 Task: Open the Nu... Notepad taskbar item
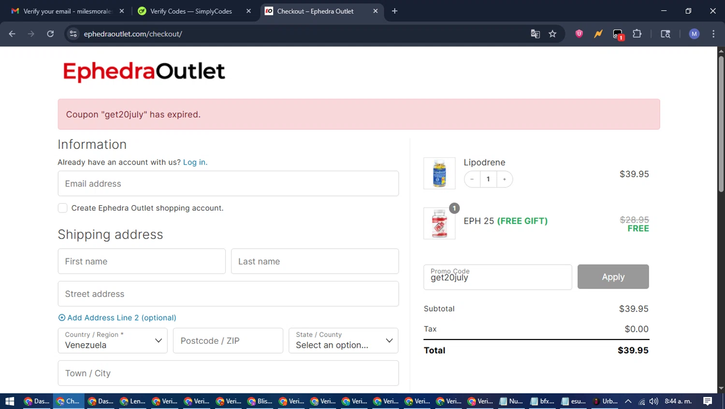pyautogui.click(x=511, y=401)
